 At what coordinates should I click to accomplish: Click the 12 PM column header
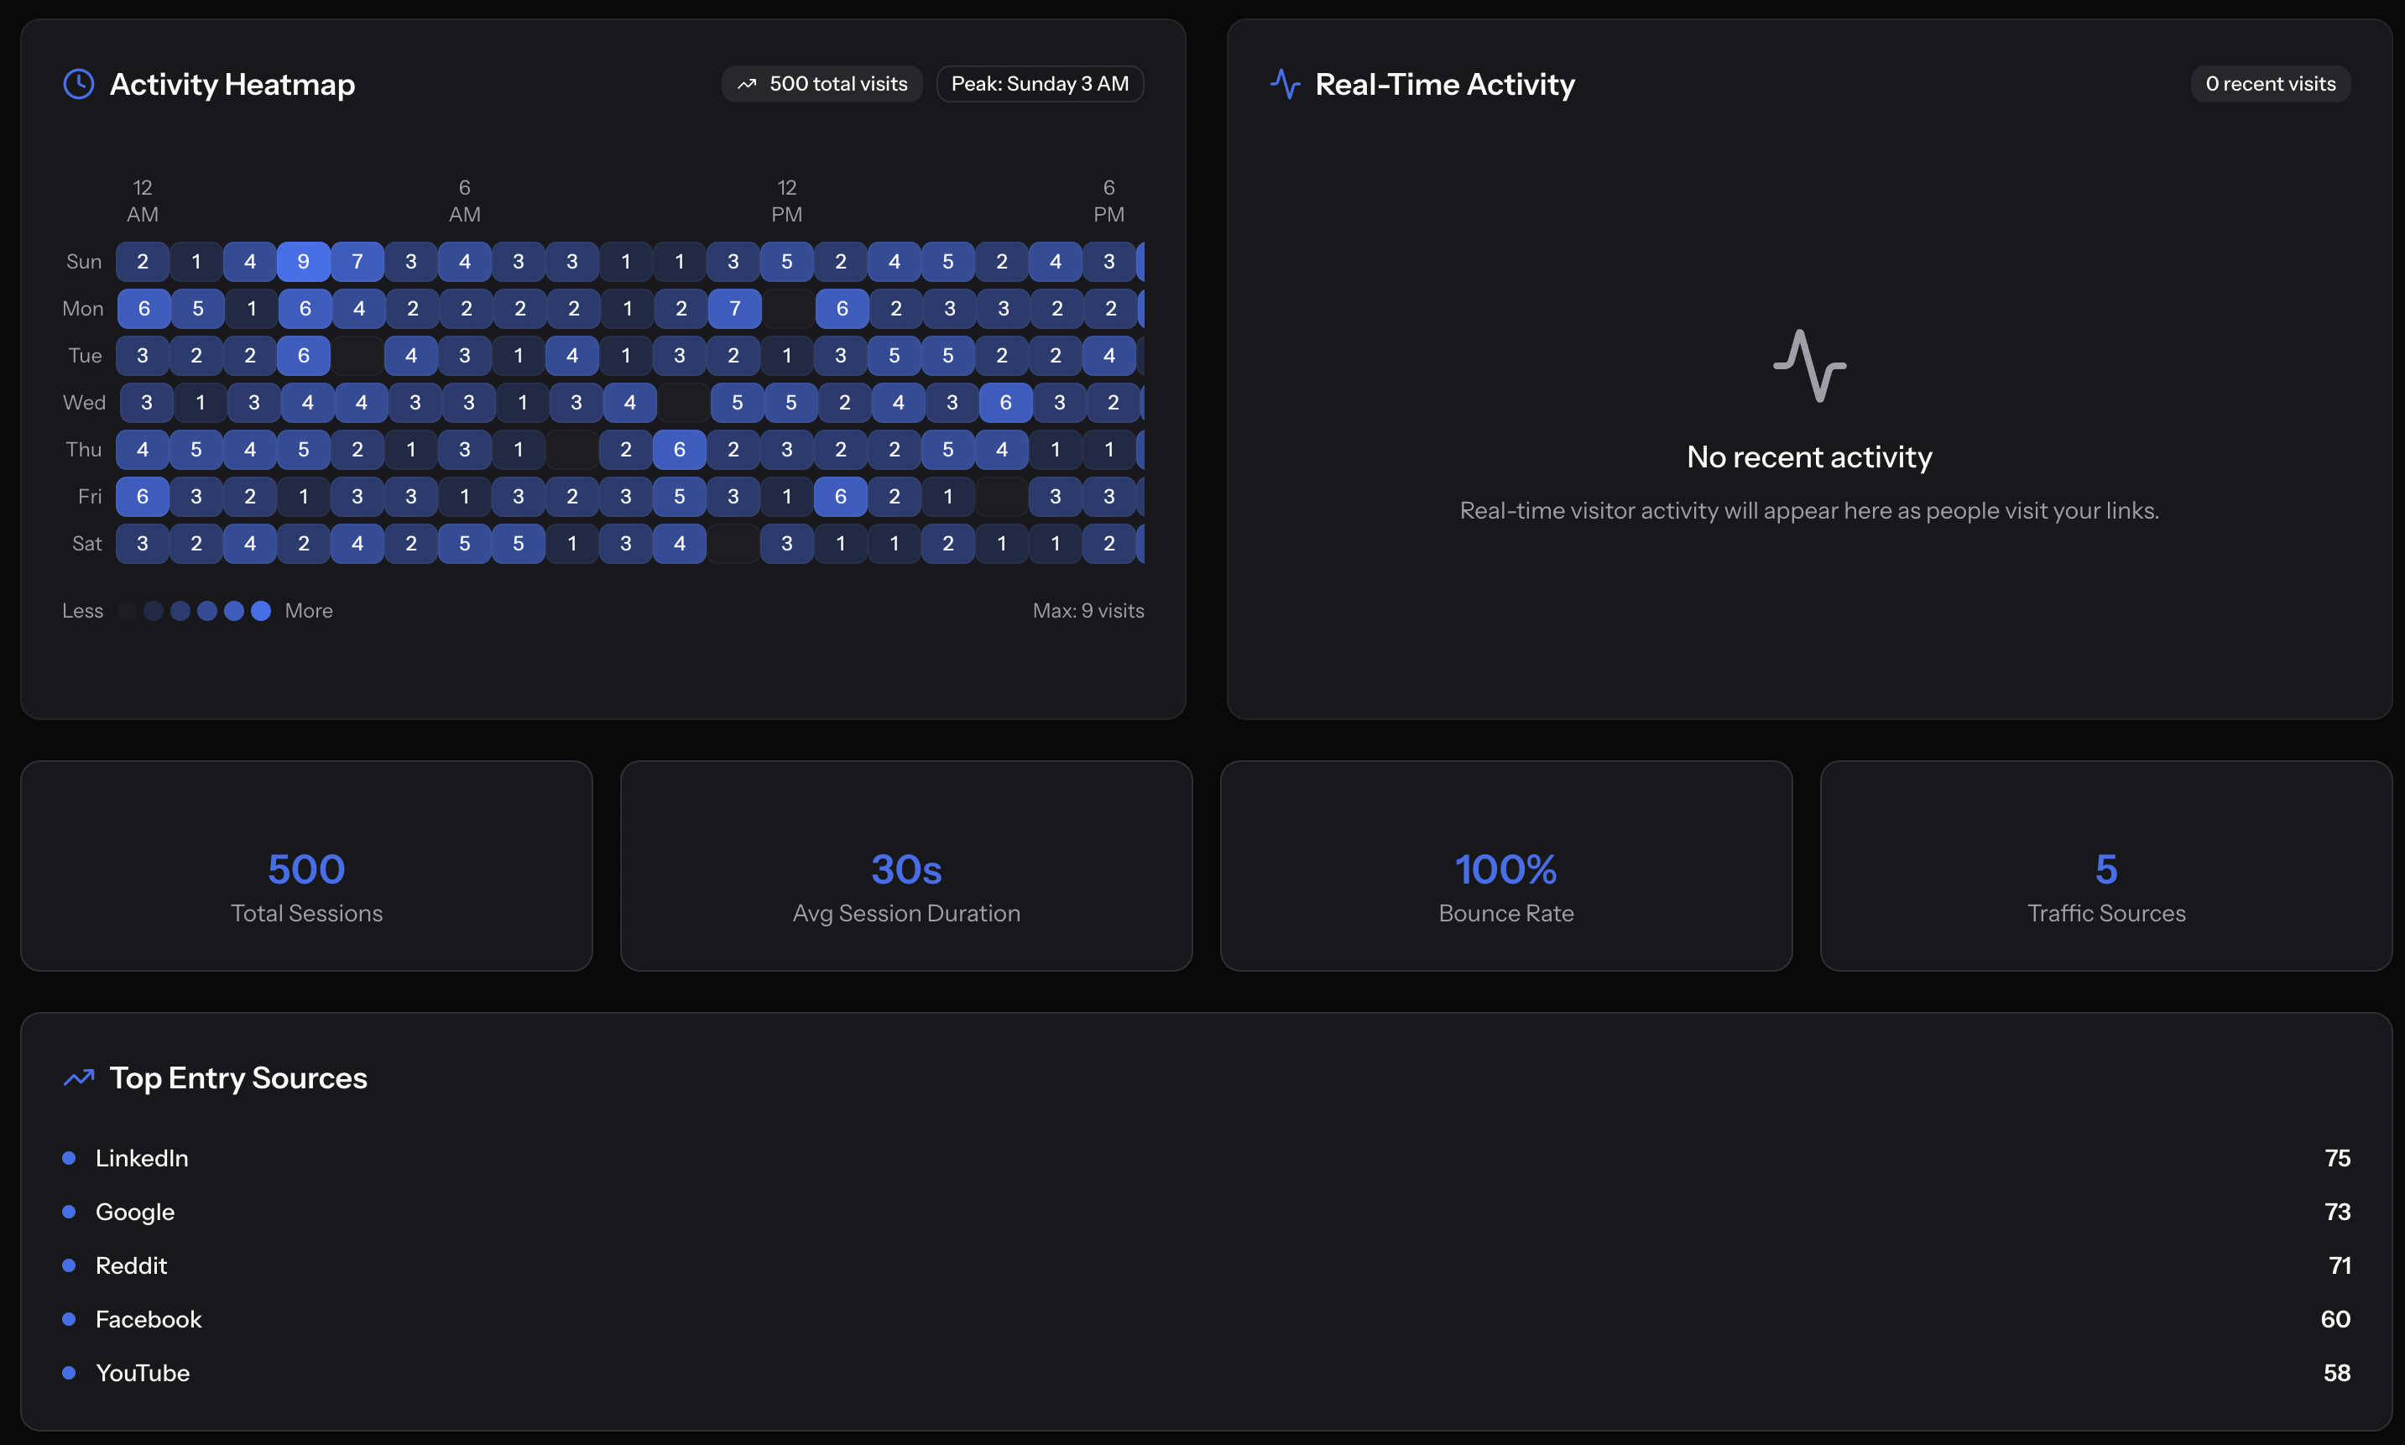787,201
